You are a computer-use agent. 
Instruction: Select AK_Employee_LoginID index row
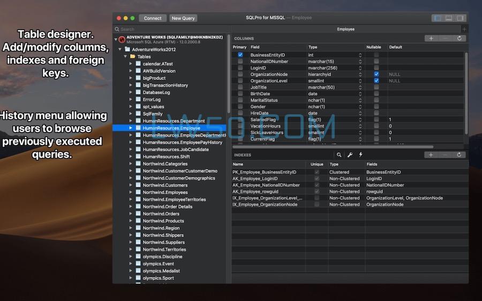(350, 179)
